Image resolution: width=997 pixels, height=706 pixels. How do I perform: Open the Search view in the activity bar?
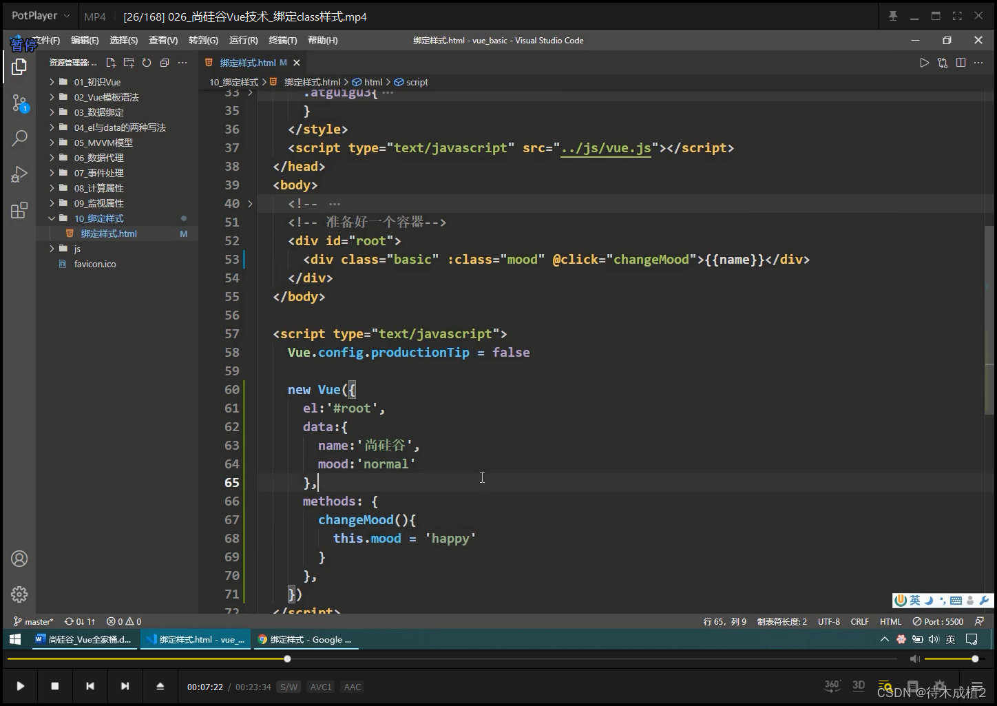19,138
